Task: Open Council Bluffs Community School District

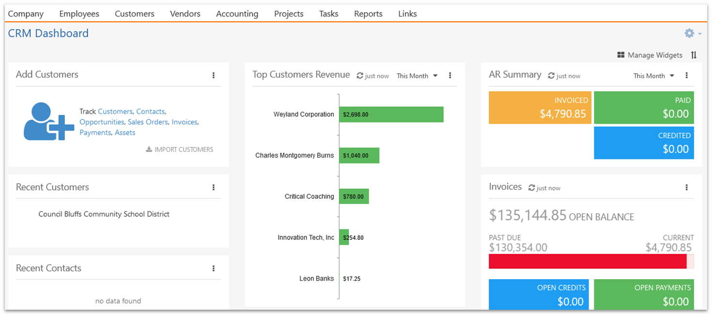Action: [x=104, y=214]
